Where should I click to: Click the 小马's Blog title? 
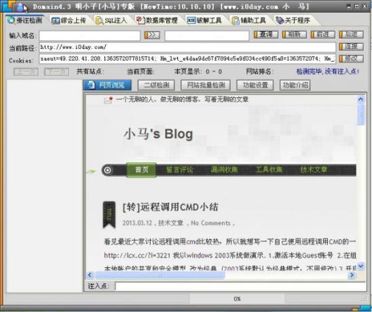click(x=158, y=133)
